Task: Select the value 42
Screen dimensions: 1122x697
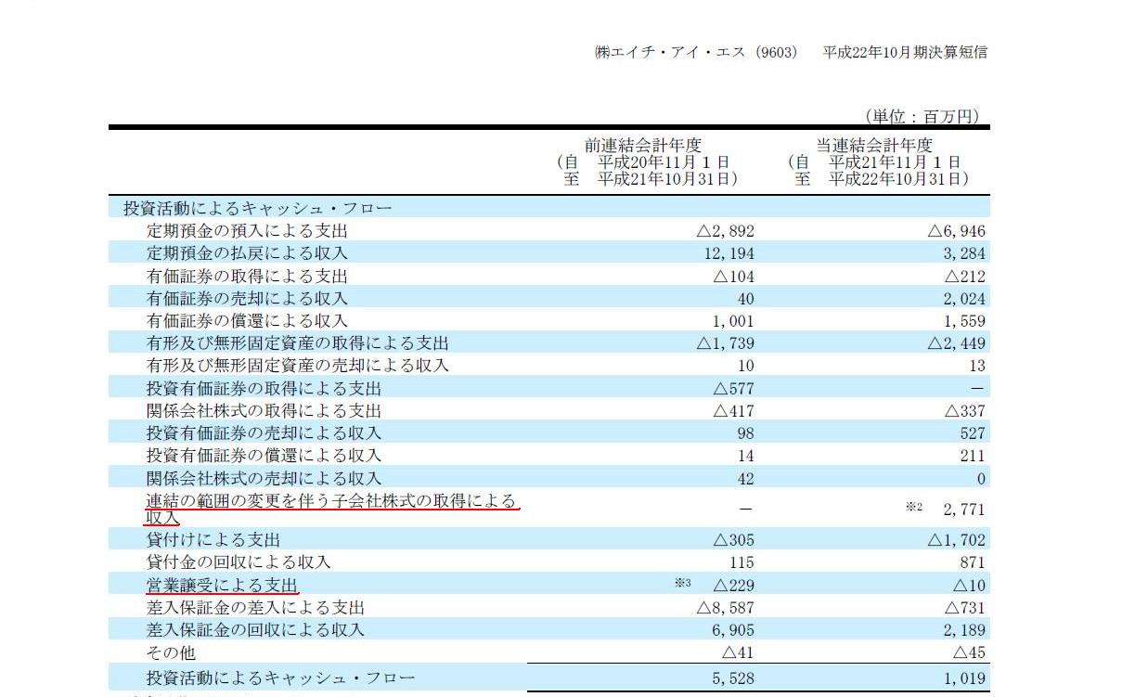Action: pos(745,479)
